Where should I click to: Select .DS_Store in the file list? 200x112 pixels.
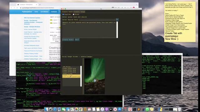66,67
